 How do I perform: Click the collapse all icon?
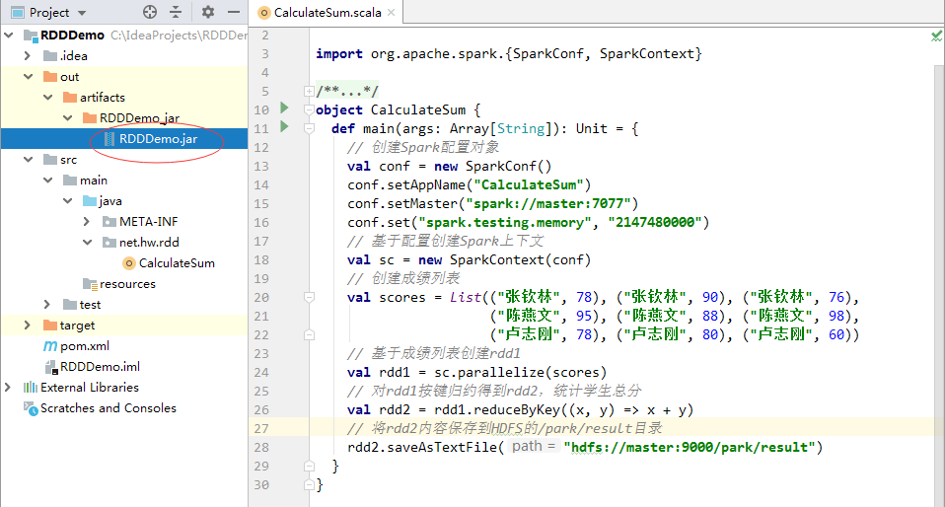point(176,12)
